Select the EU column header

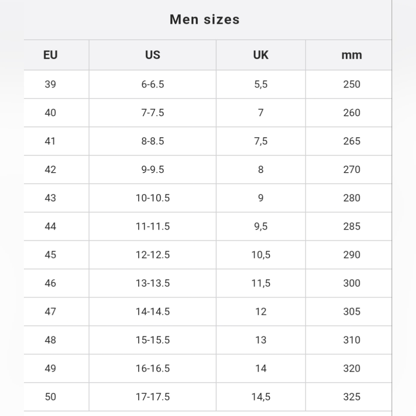coord(50,55)
